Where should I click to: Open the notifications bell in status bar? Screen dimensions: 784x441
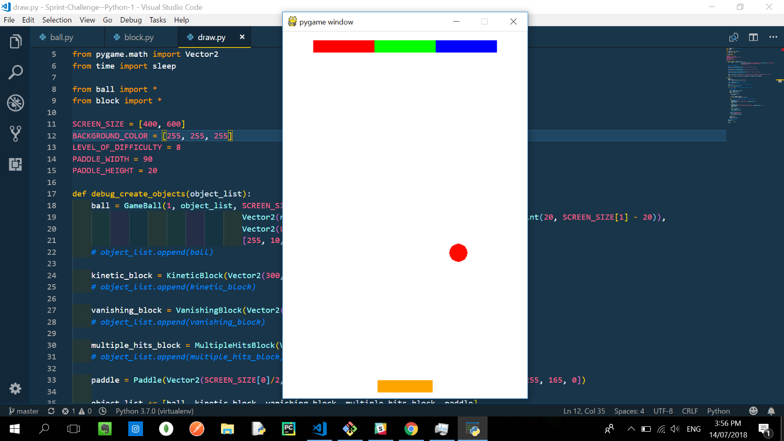point(771,411)
